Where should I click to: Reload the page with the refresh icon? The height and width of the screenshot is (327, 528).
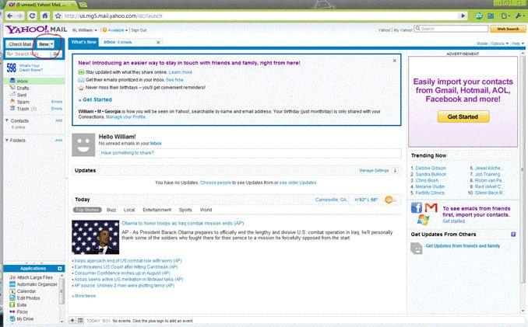[x=31, y=15]
